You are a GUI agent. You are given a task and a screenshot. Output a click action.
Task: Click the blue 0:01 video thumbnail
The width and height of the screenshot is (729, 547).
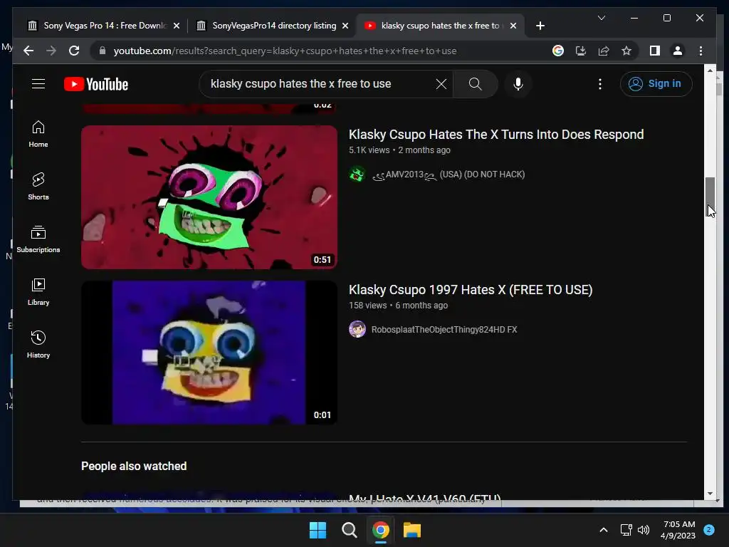coord(209,352)
